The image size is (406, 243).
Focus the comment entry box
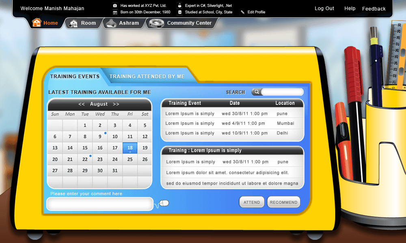(x=100, y=204)
